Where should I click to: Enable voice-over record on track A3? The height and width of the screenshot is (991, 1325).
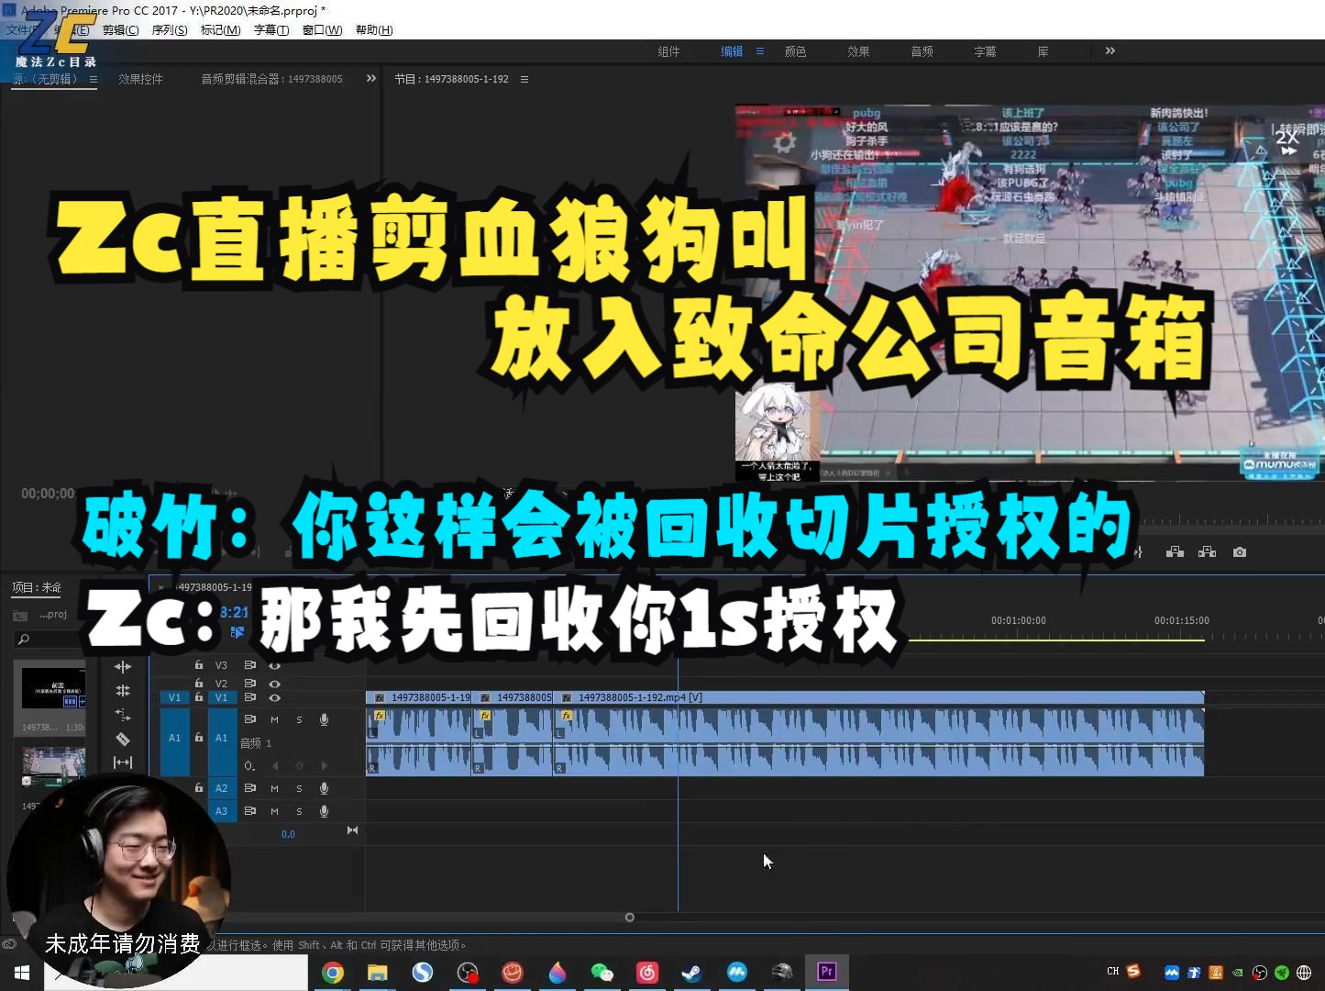(x=324, y=811)
